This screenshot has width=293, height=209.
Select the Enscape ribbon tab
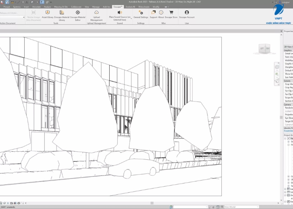tap(118, 7)
